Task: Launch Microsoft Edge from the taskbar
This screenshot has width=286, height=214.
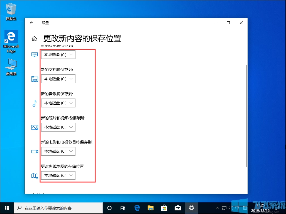Action: pos(137,208)
